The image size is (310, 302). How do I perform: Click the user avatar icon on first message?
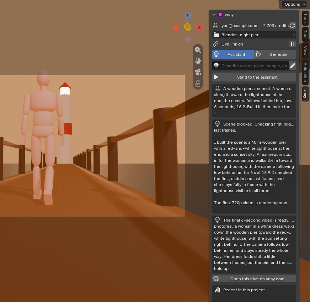tap(217, 89)
